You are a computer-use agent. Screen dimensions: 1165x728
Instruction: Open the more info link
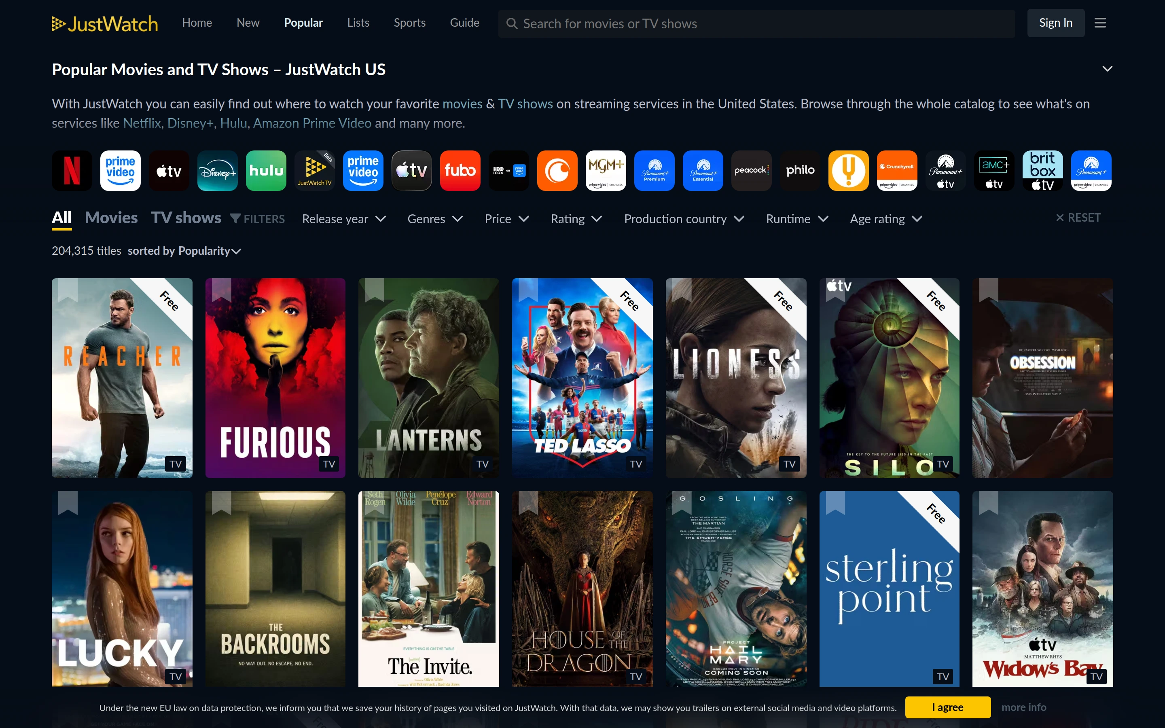coord(1024,707)
